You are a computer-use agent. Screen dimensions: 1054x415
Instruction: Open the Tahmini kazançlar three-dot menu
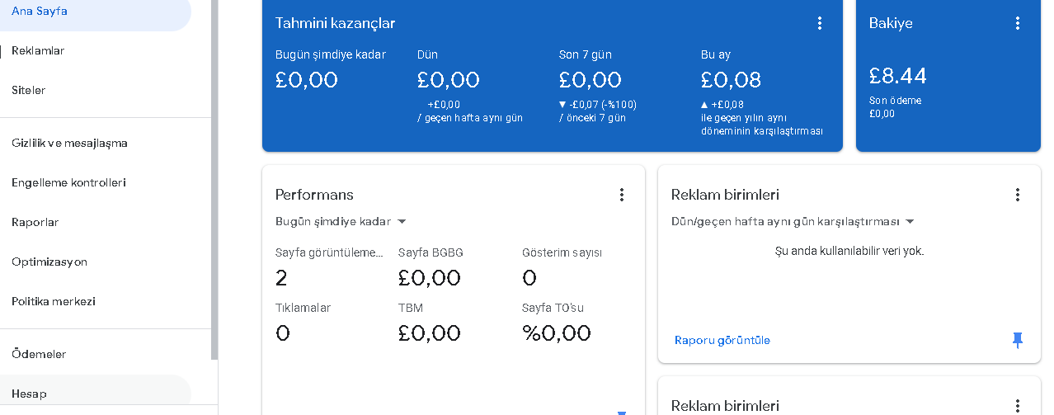[x=819, y=23]
